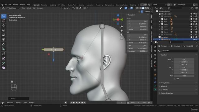Viewport: 199px width, 112px height.
Task: Toggle camera view icon in viewport
Action: pos(122,35)
